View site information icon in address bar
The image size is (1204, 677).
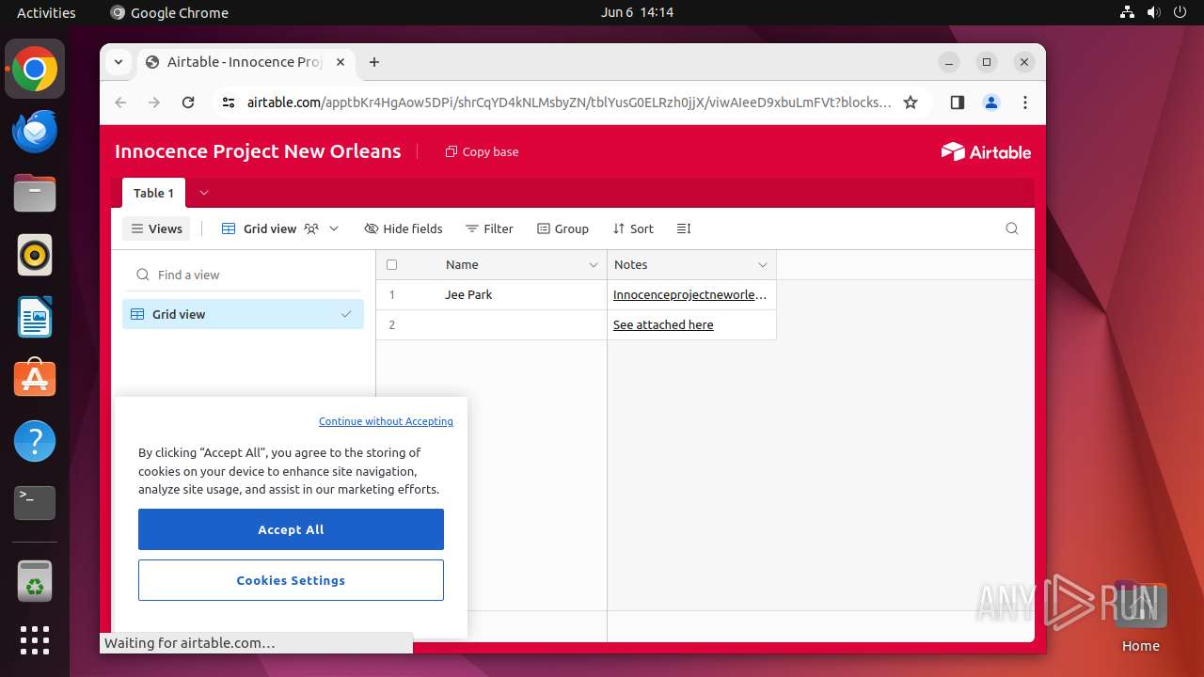[228, 102]
